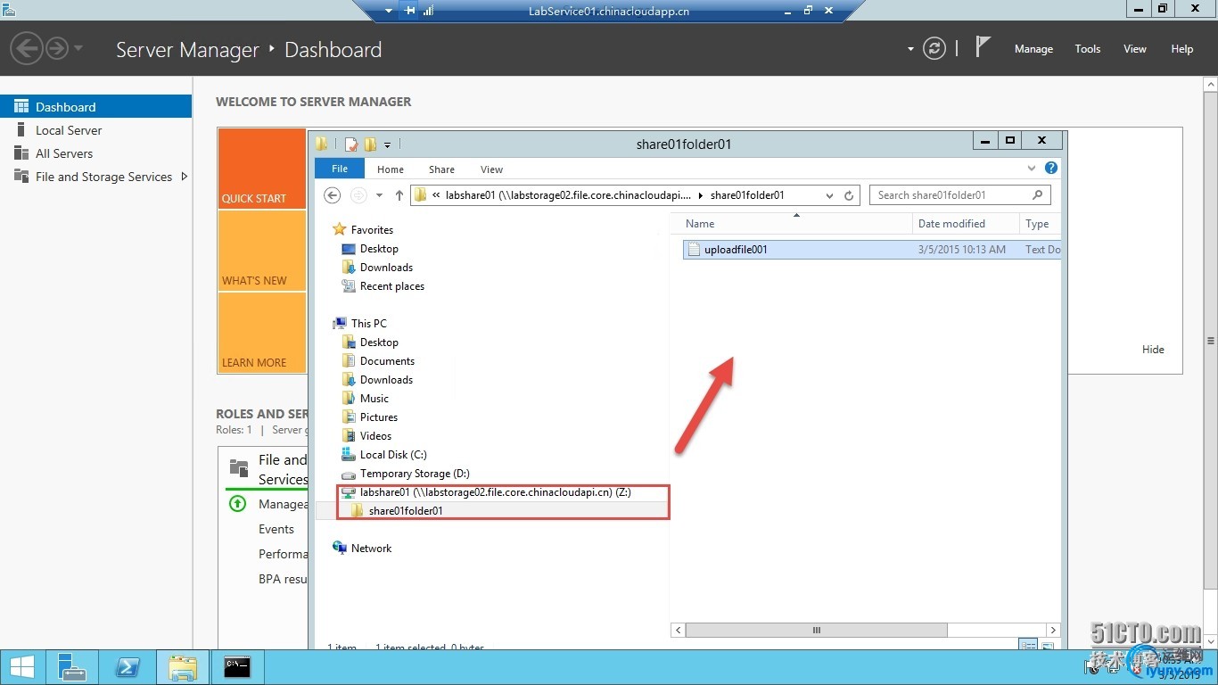Click the LEARN MORE tile
This screenshot has height=685, width=1218.
pyautogui.click(x=262, y=333)
